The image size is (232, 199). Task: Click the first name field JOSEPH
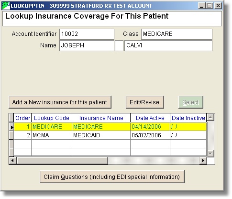[87, 45]
